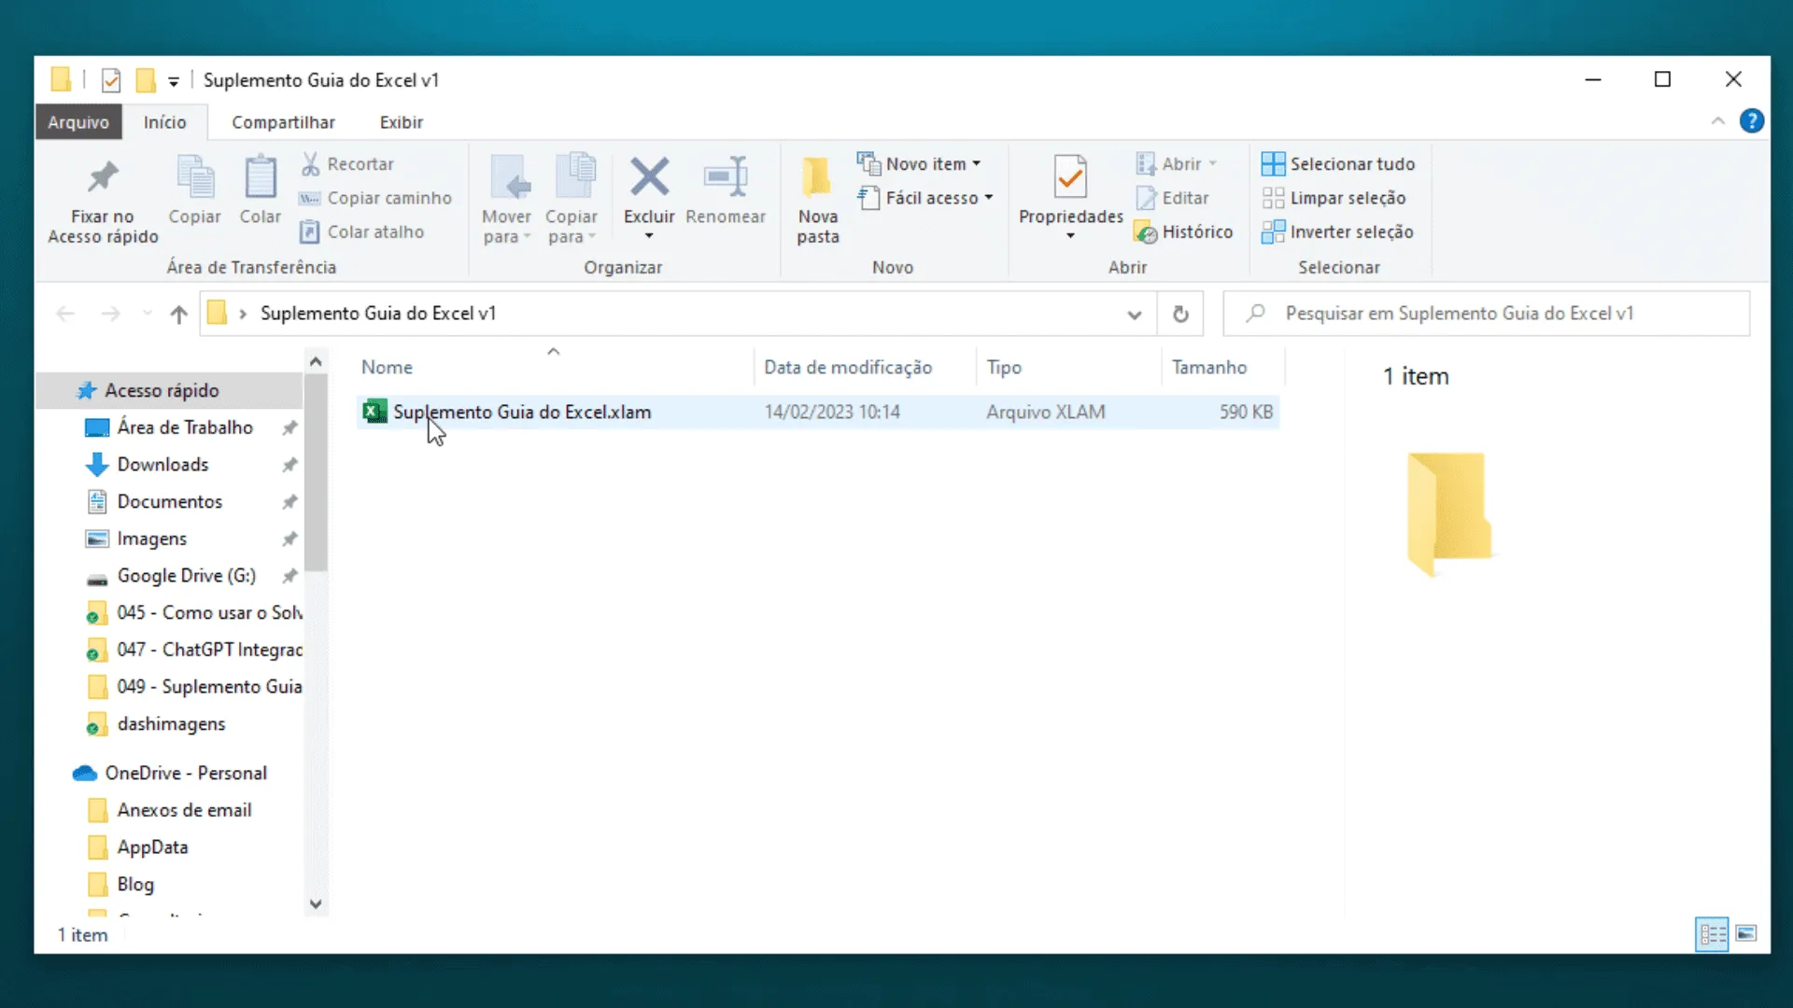Switch to the Compartilhar ribbon tab
This screenshot has width=1793, height=1008.
point(283,122)
